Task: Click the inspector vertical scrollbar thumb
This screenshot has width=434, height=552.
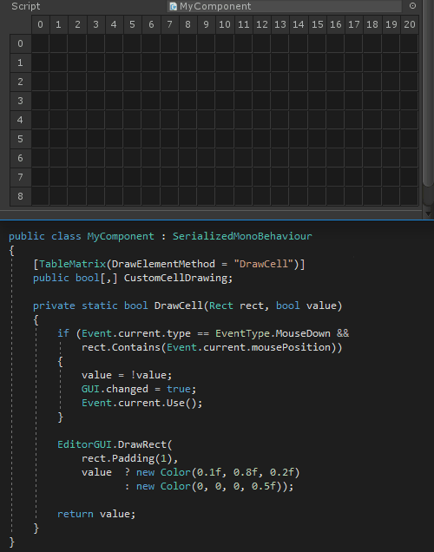Action: [428, 93]
